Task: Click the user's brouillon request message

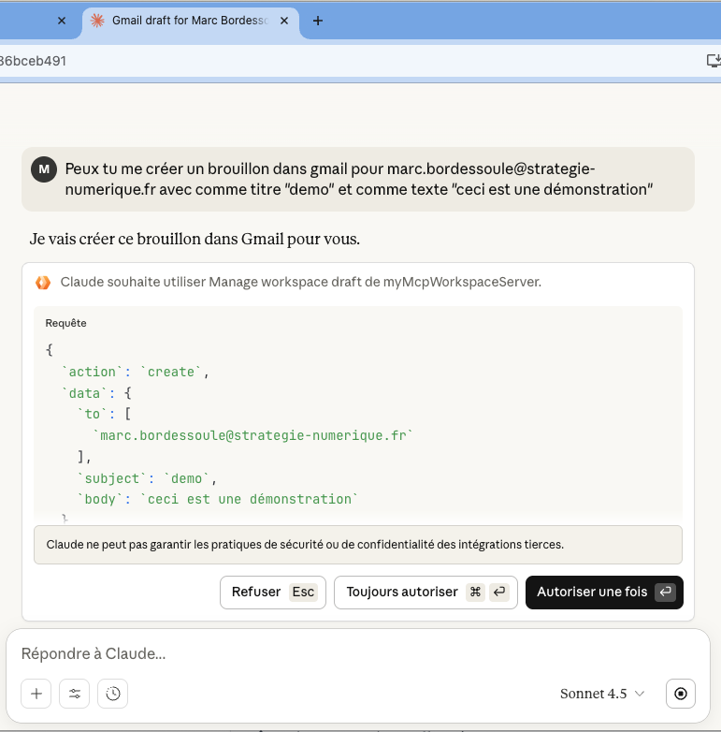Action: (x=357, y=179)
